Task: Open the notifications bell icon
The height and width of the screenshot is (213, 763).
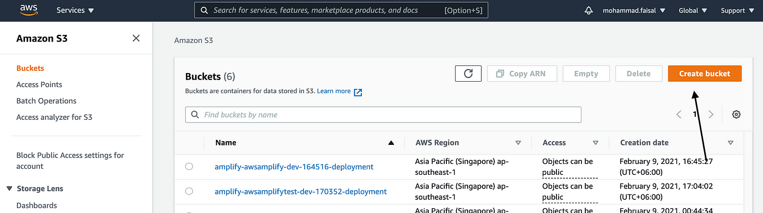Action: coord(588,10)
